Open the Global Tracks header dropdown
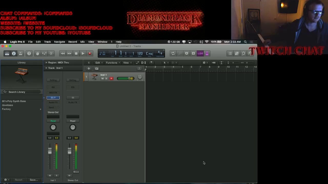 (x=139, y=68)
